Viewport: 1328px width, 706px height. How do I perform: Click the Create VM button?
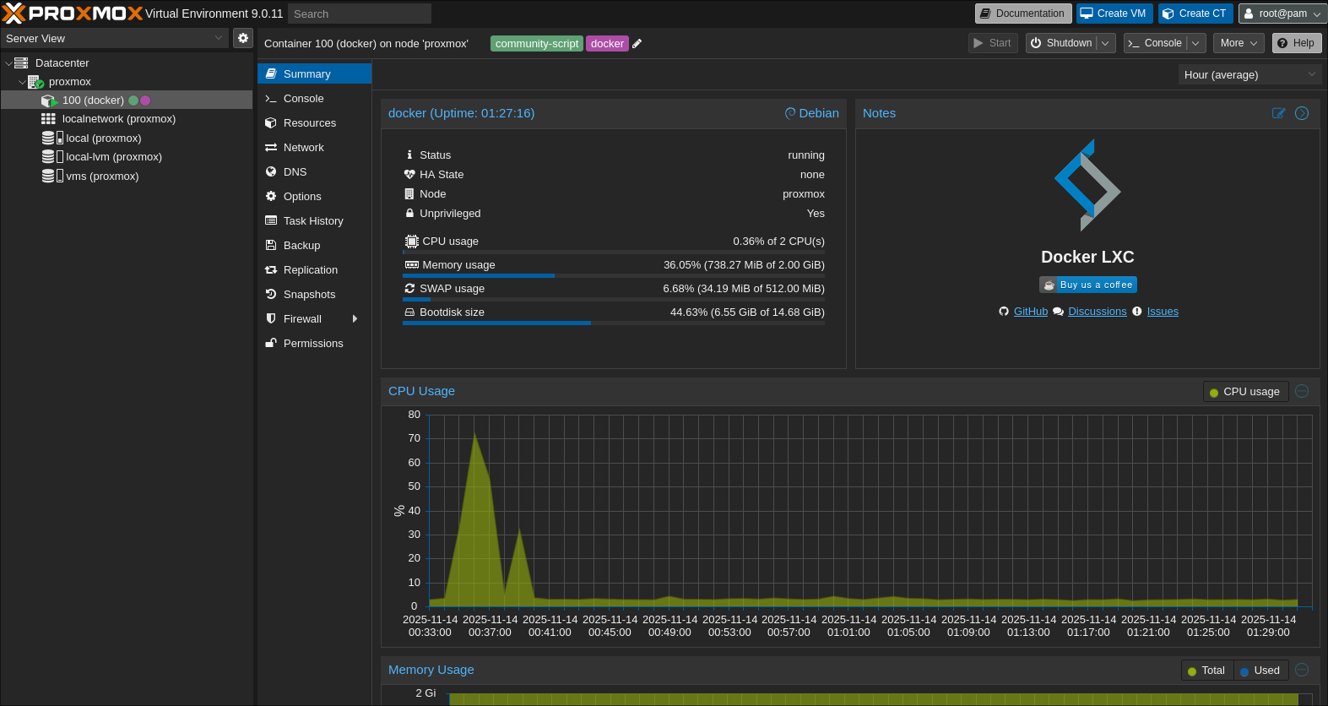(1114, 14)
